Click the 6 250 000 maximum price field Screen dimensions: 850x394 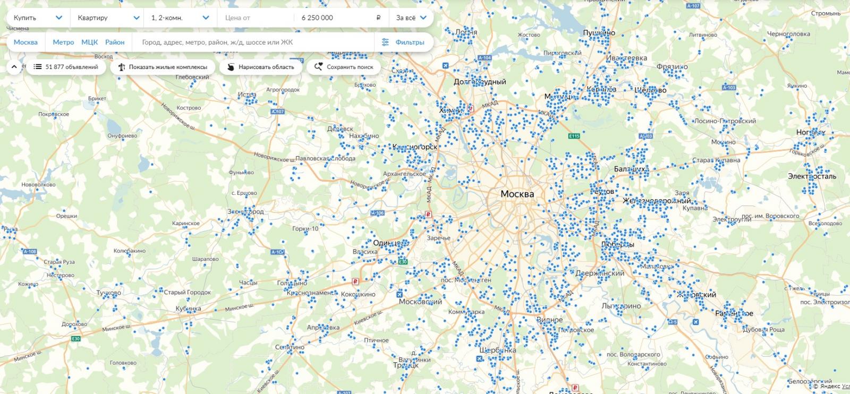342,18
